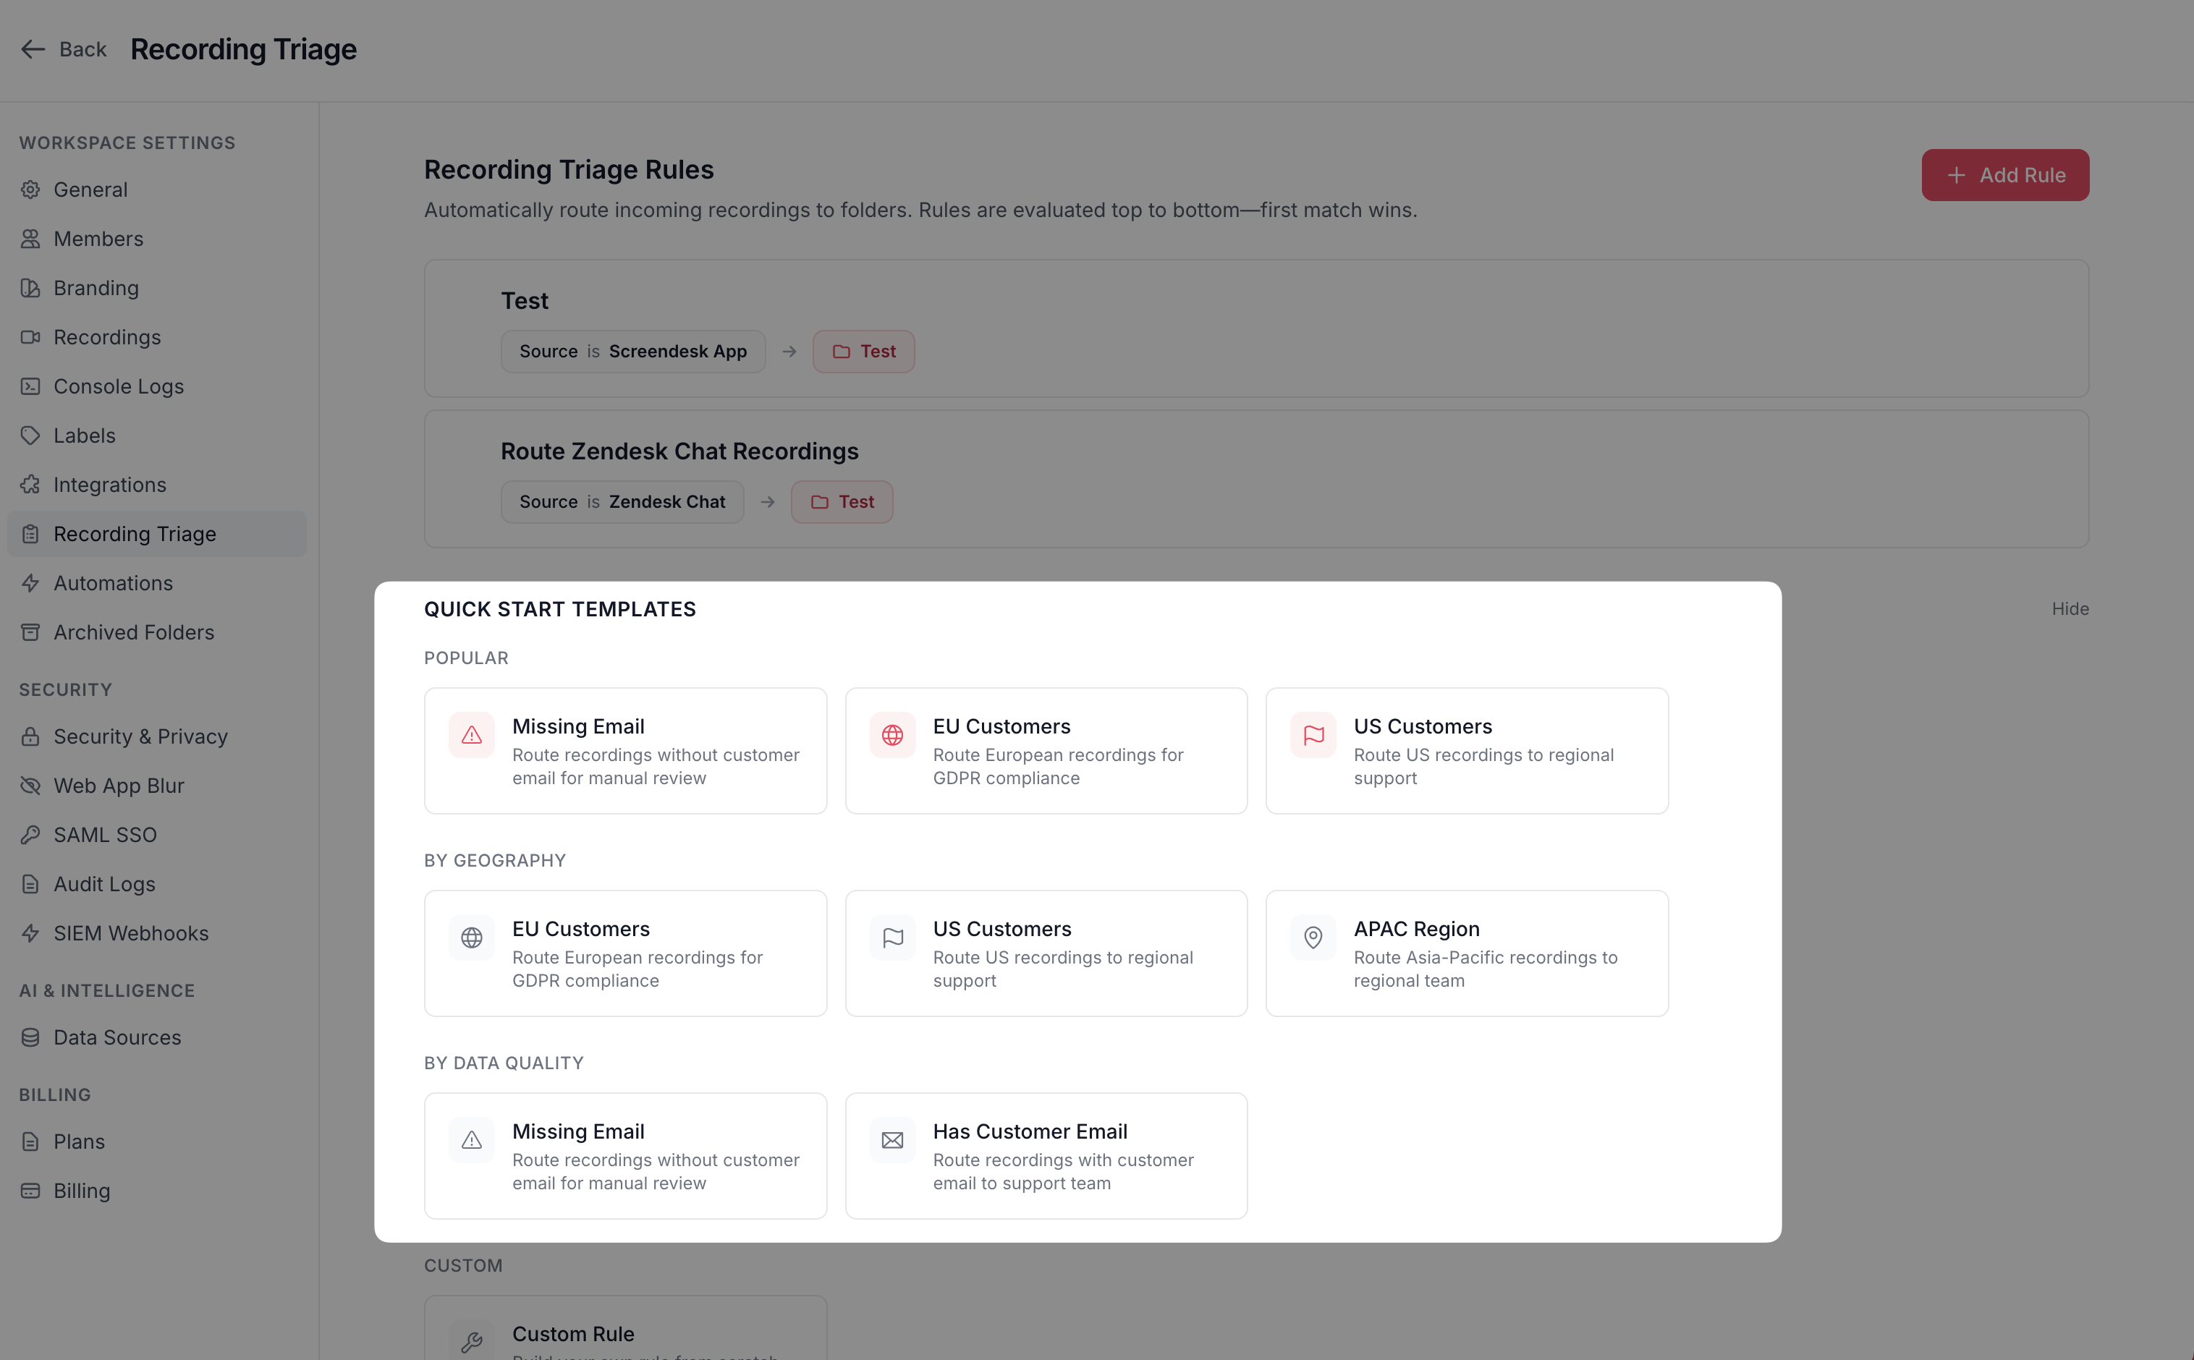Click the Source is Screendesk App condition
2194x1360 pixels.
tap(632, 352)
